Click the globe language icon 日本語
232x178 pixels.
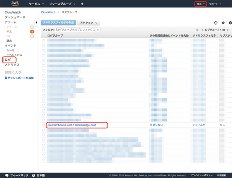(34, 175)
